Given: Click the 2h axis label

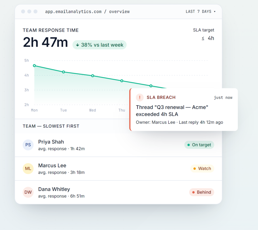Looking at the screenshot, I should [x=27, y=105].
